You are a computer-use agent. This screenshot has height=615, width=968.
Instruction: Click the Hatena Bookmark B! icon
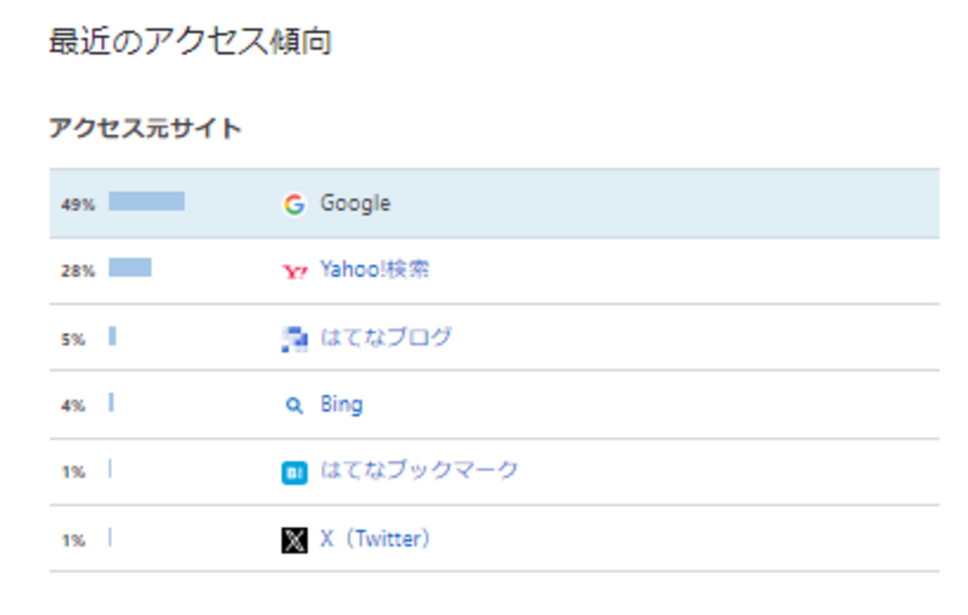pos(294,473)
